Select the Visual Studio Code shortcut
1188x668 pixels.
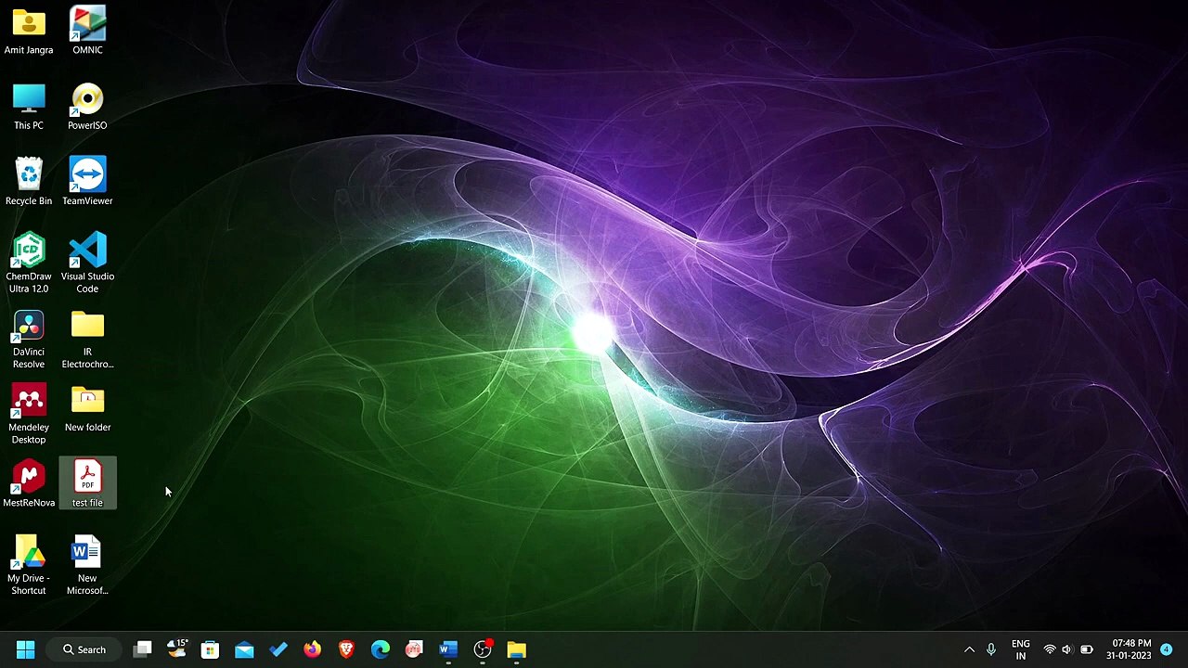point(87,263)
